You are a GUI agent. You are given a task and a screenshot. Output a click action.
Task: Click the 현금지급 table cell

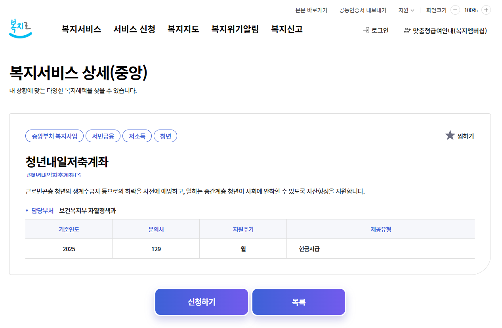(381, 249)
